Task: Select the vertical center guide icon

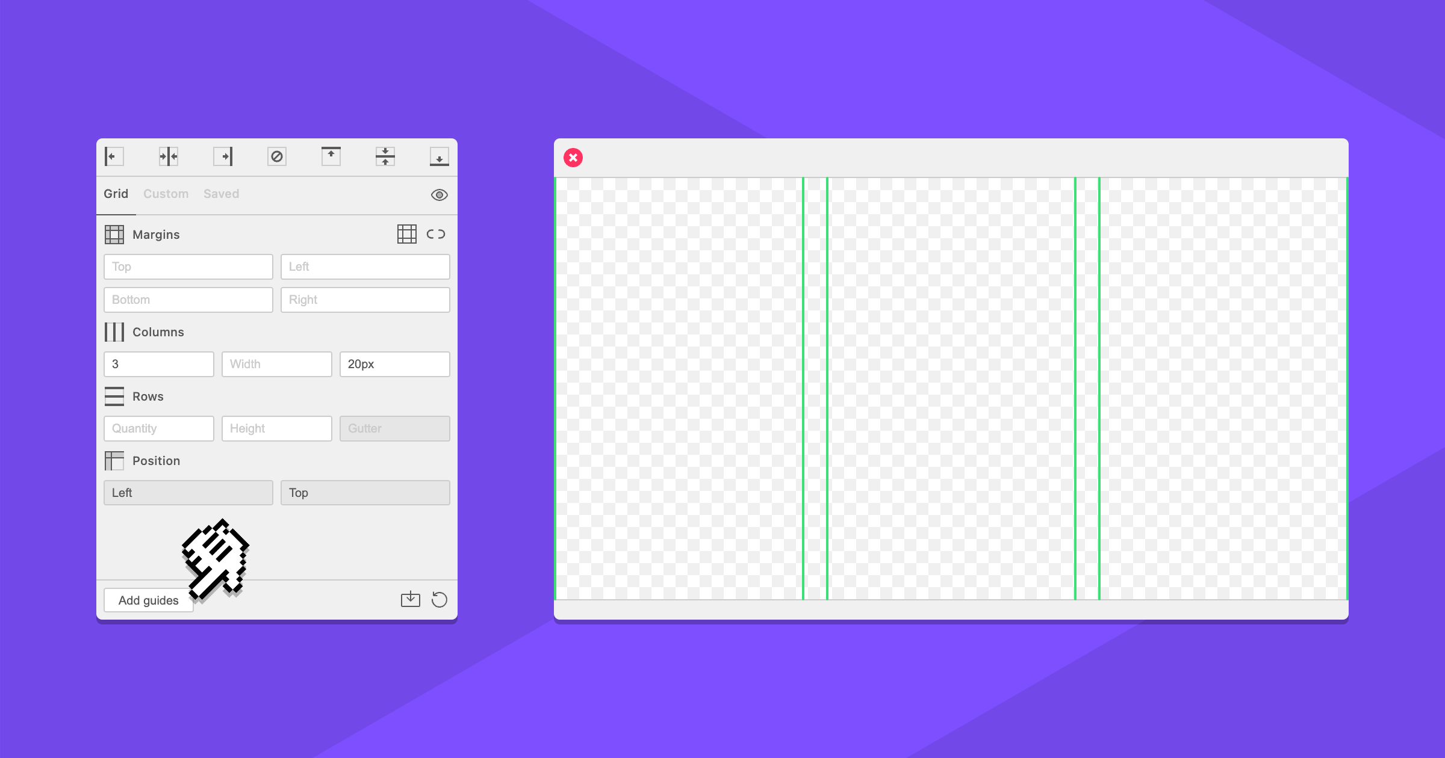Action: coord(167,156)
